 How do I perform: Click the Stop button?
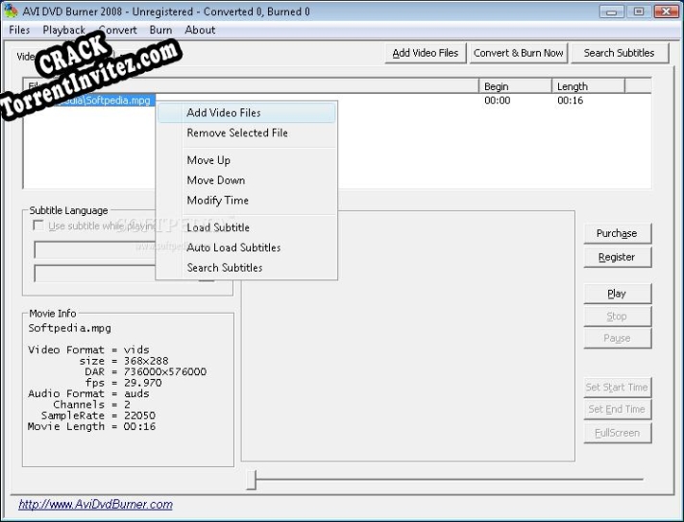[618, 317]
